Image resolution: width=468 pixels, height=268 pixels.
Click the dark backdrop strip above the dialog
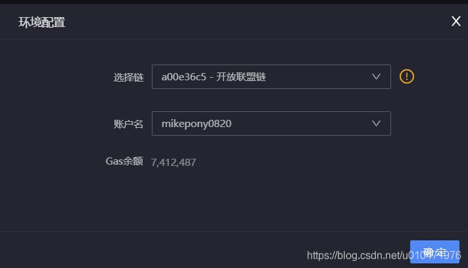click(x=234, y=1)
